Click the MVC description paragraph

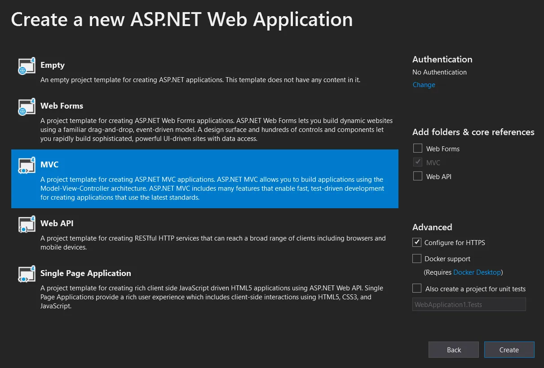tap(212, 188)
